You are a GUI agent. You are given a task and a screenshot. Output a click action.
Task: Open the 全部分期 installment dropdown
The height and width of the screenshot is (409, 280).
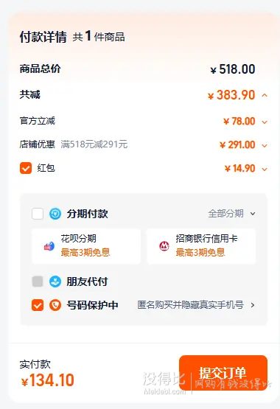232,214
